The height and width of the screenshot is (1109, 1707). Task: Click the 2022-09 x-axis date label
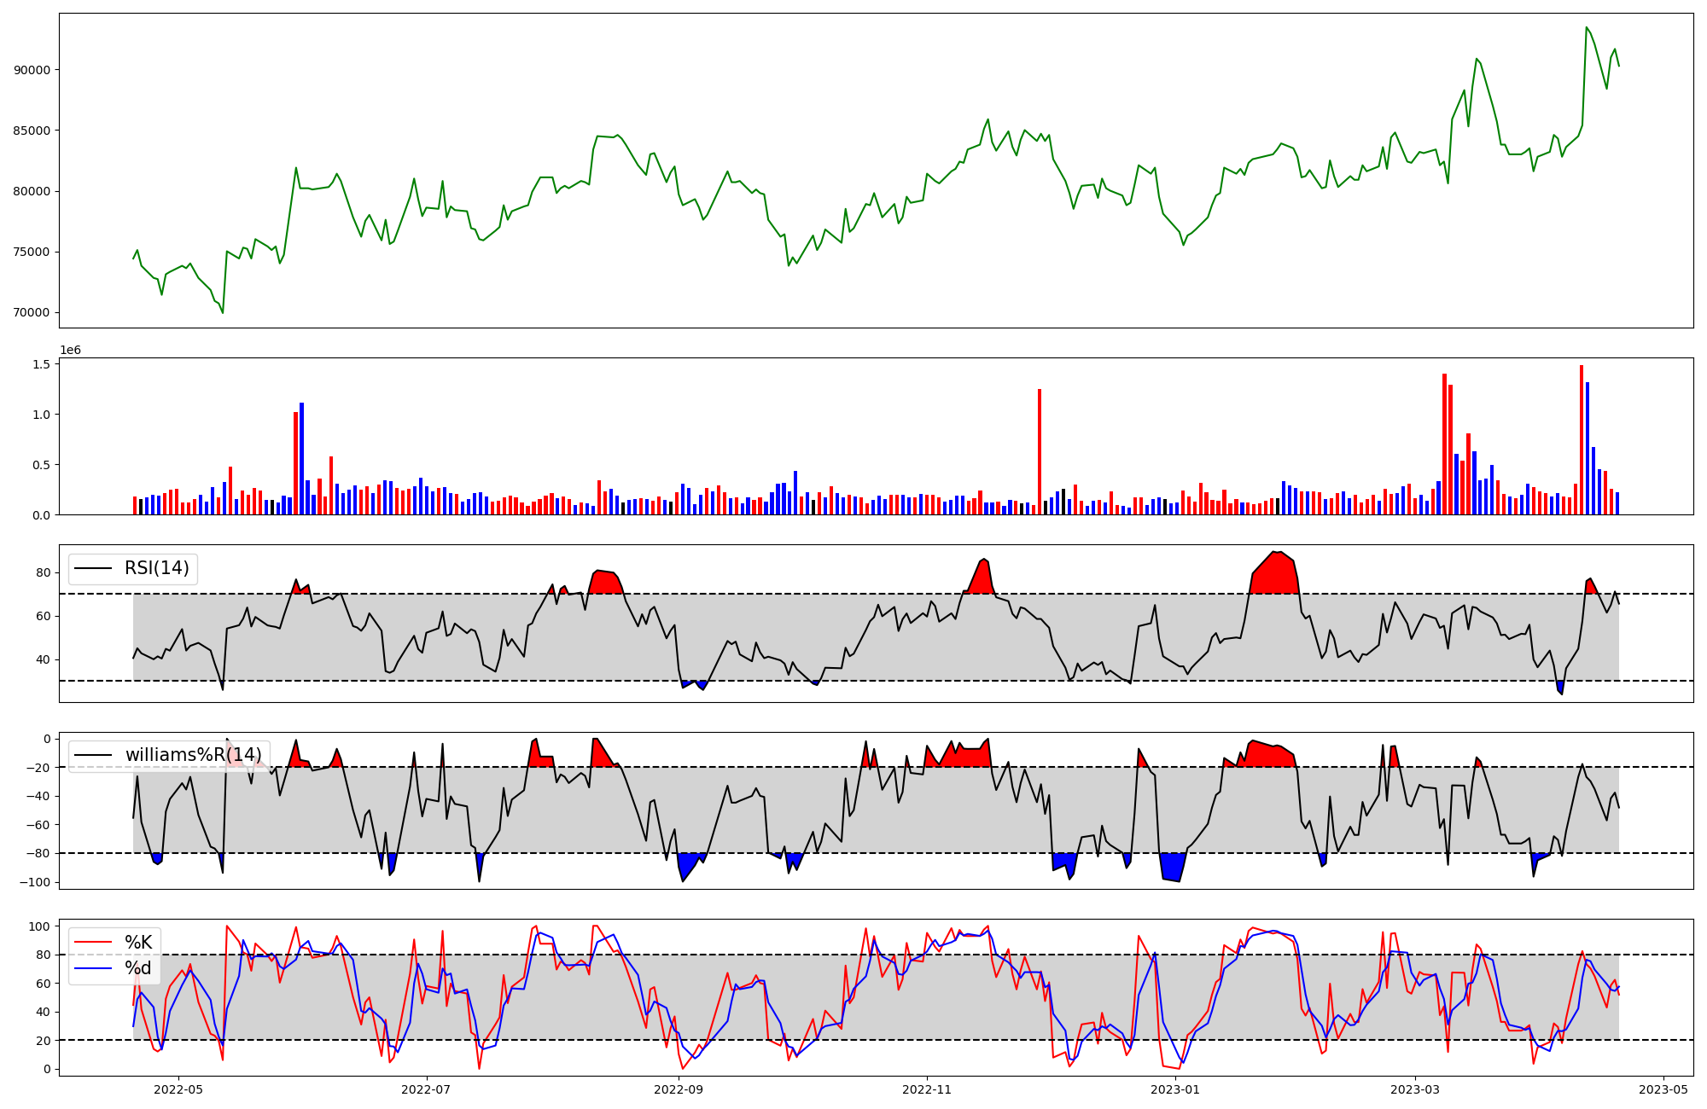coord(679,1089)
